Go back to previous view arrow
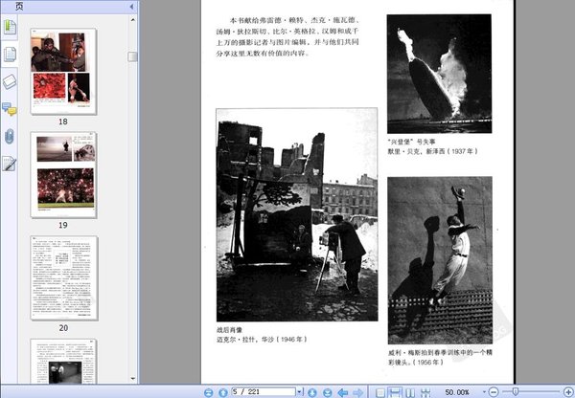Viewport: 575px width, 398px height. [343, 392]
